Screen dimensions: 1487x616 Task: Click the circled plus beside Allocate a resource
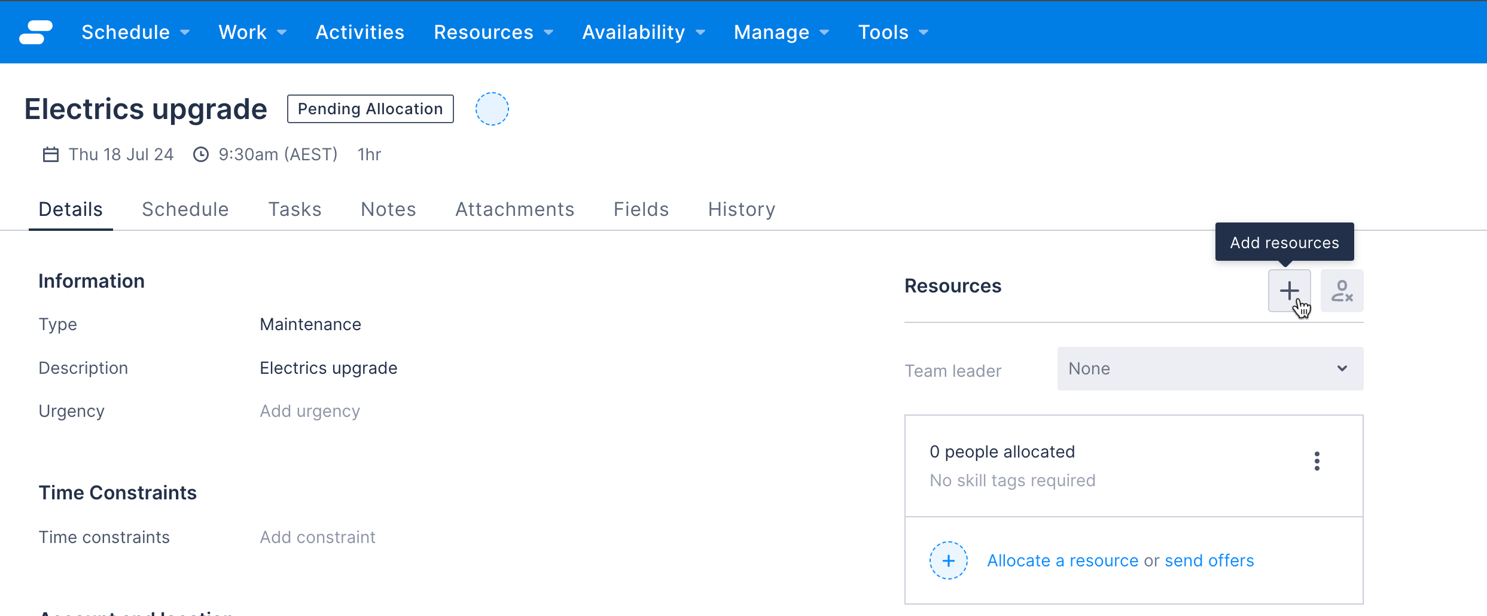tap(948, 560)
